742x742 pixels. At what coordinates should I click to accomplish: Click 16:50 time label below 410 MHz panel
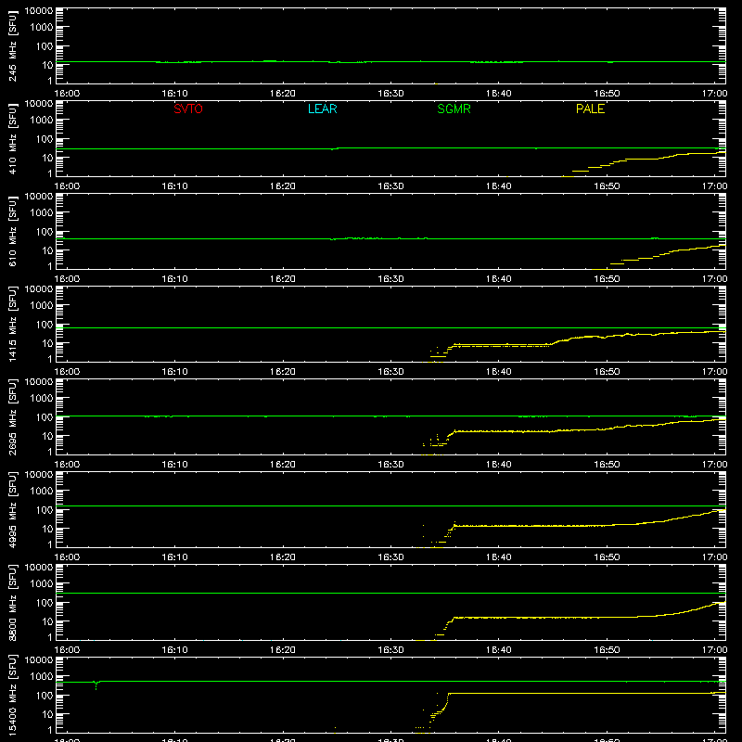(x=607, y=186)
